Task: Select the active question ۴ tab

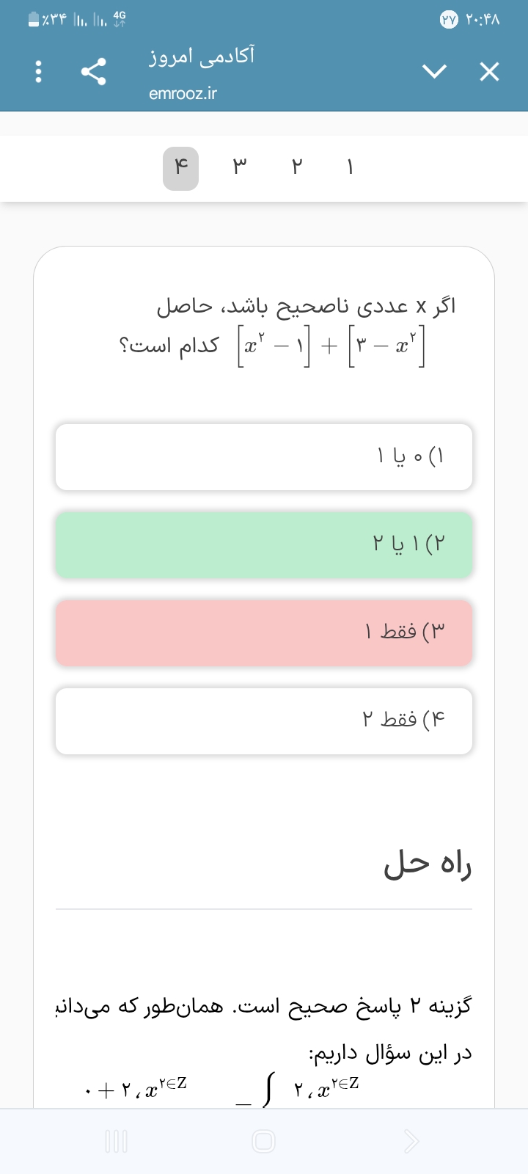Action: pos(180,168)
